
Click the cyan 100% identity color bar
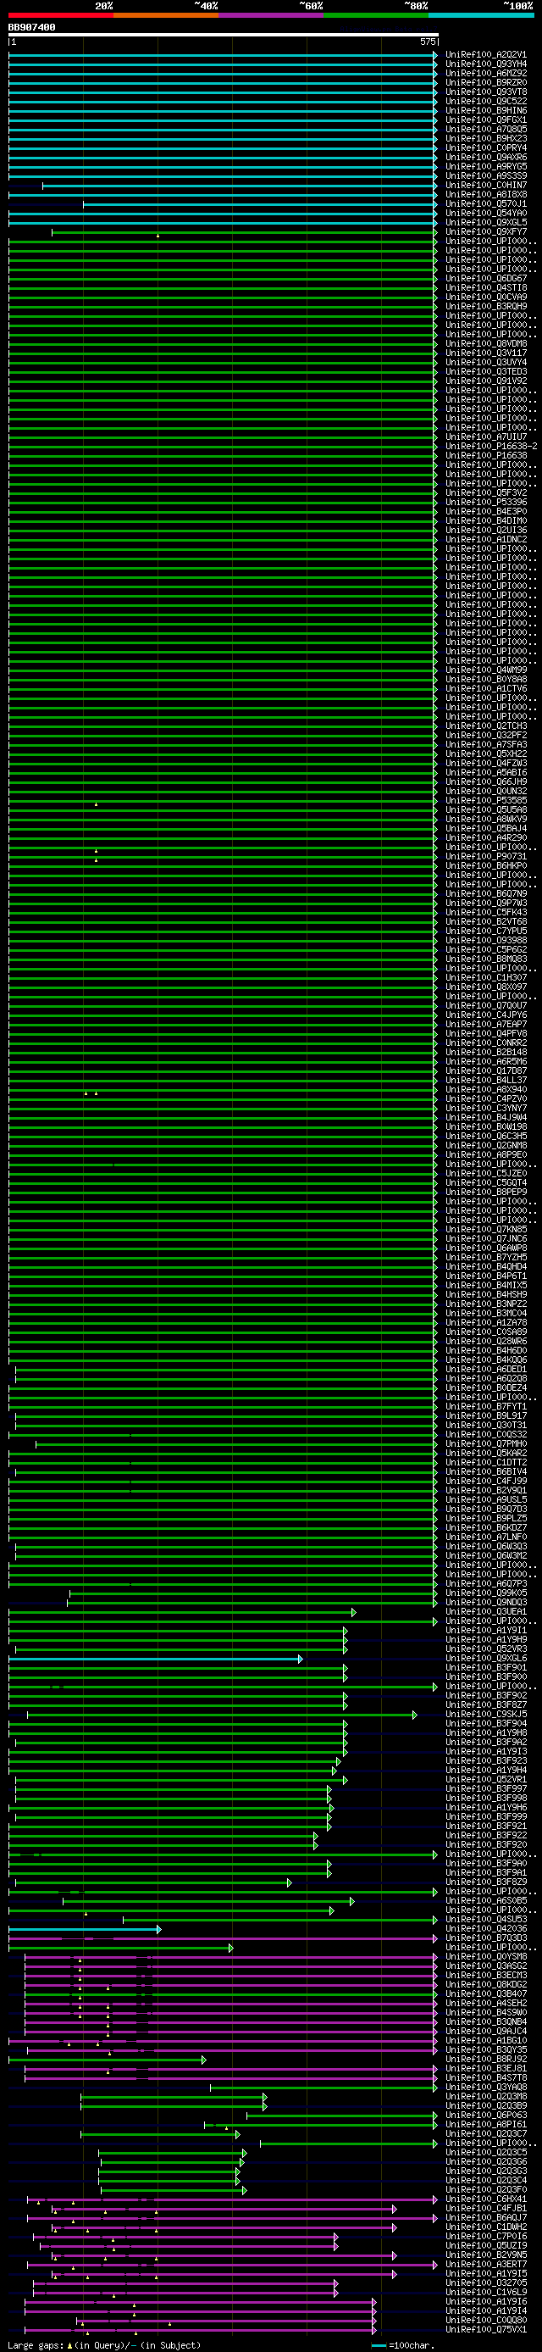(x=481, y=14)
